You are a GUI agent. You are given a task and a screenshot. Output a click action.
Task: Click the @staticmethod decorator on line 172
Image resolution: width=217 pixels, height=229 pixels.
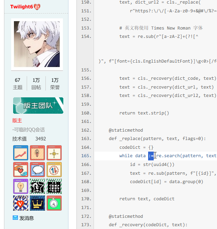pos(126,216)
